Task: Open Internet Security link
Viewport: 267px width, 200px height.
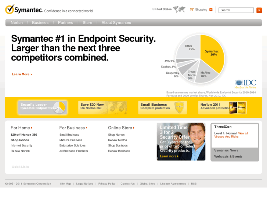Action: [x=21, y=146]
